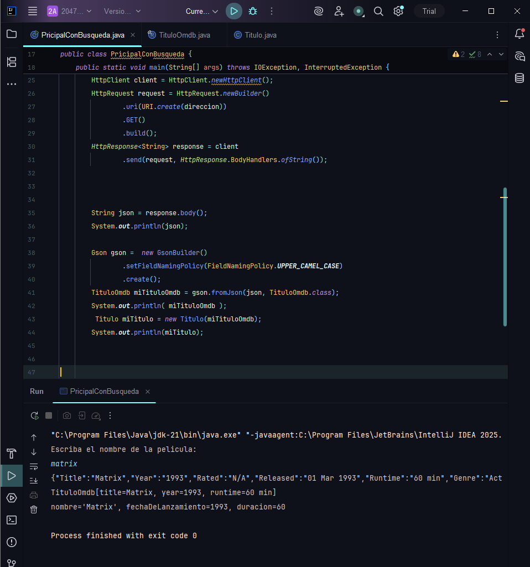Open Code With Me add-user icon
Image resolution: width=530 pixels, height=567 pixels.
tap(339, 11)
